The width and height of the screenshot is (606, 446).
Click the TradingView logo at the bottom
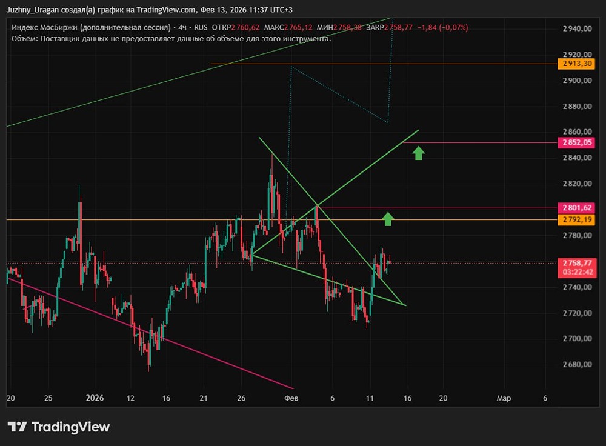(59, 427)
